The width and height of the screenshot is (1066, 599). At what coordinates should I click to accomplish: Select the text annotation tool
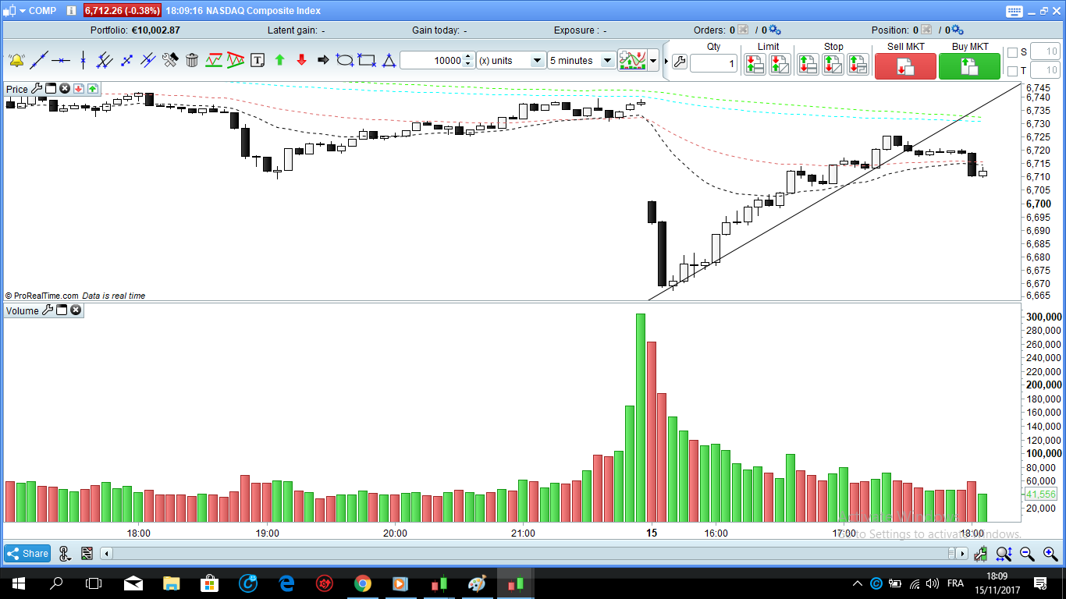point(258,60)
